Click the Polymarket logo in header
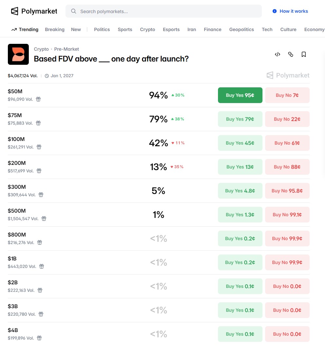 click(34, 11)
